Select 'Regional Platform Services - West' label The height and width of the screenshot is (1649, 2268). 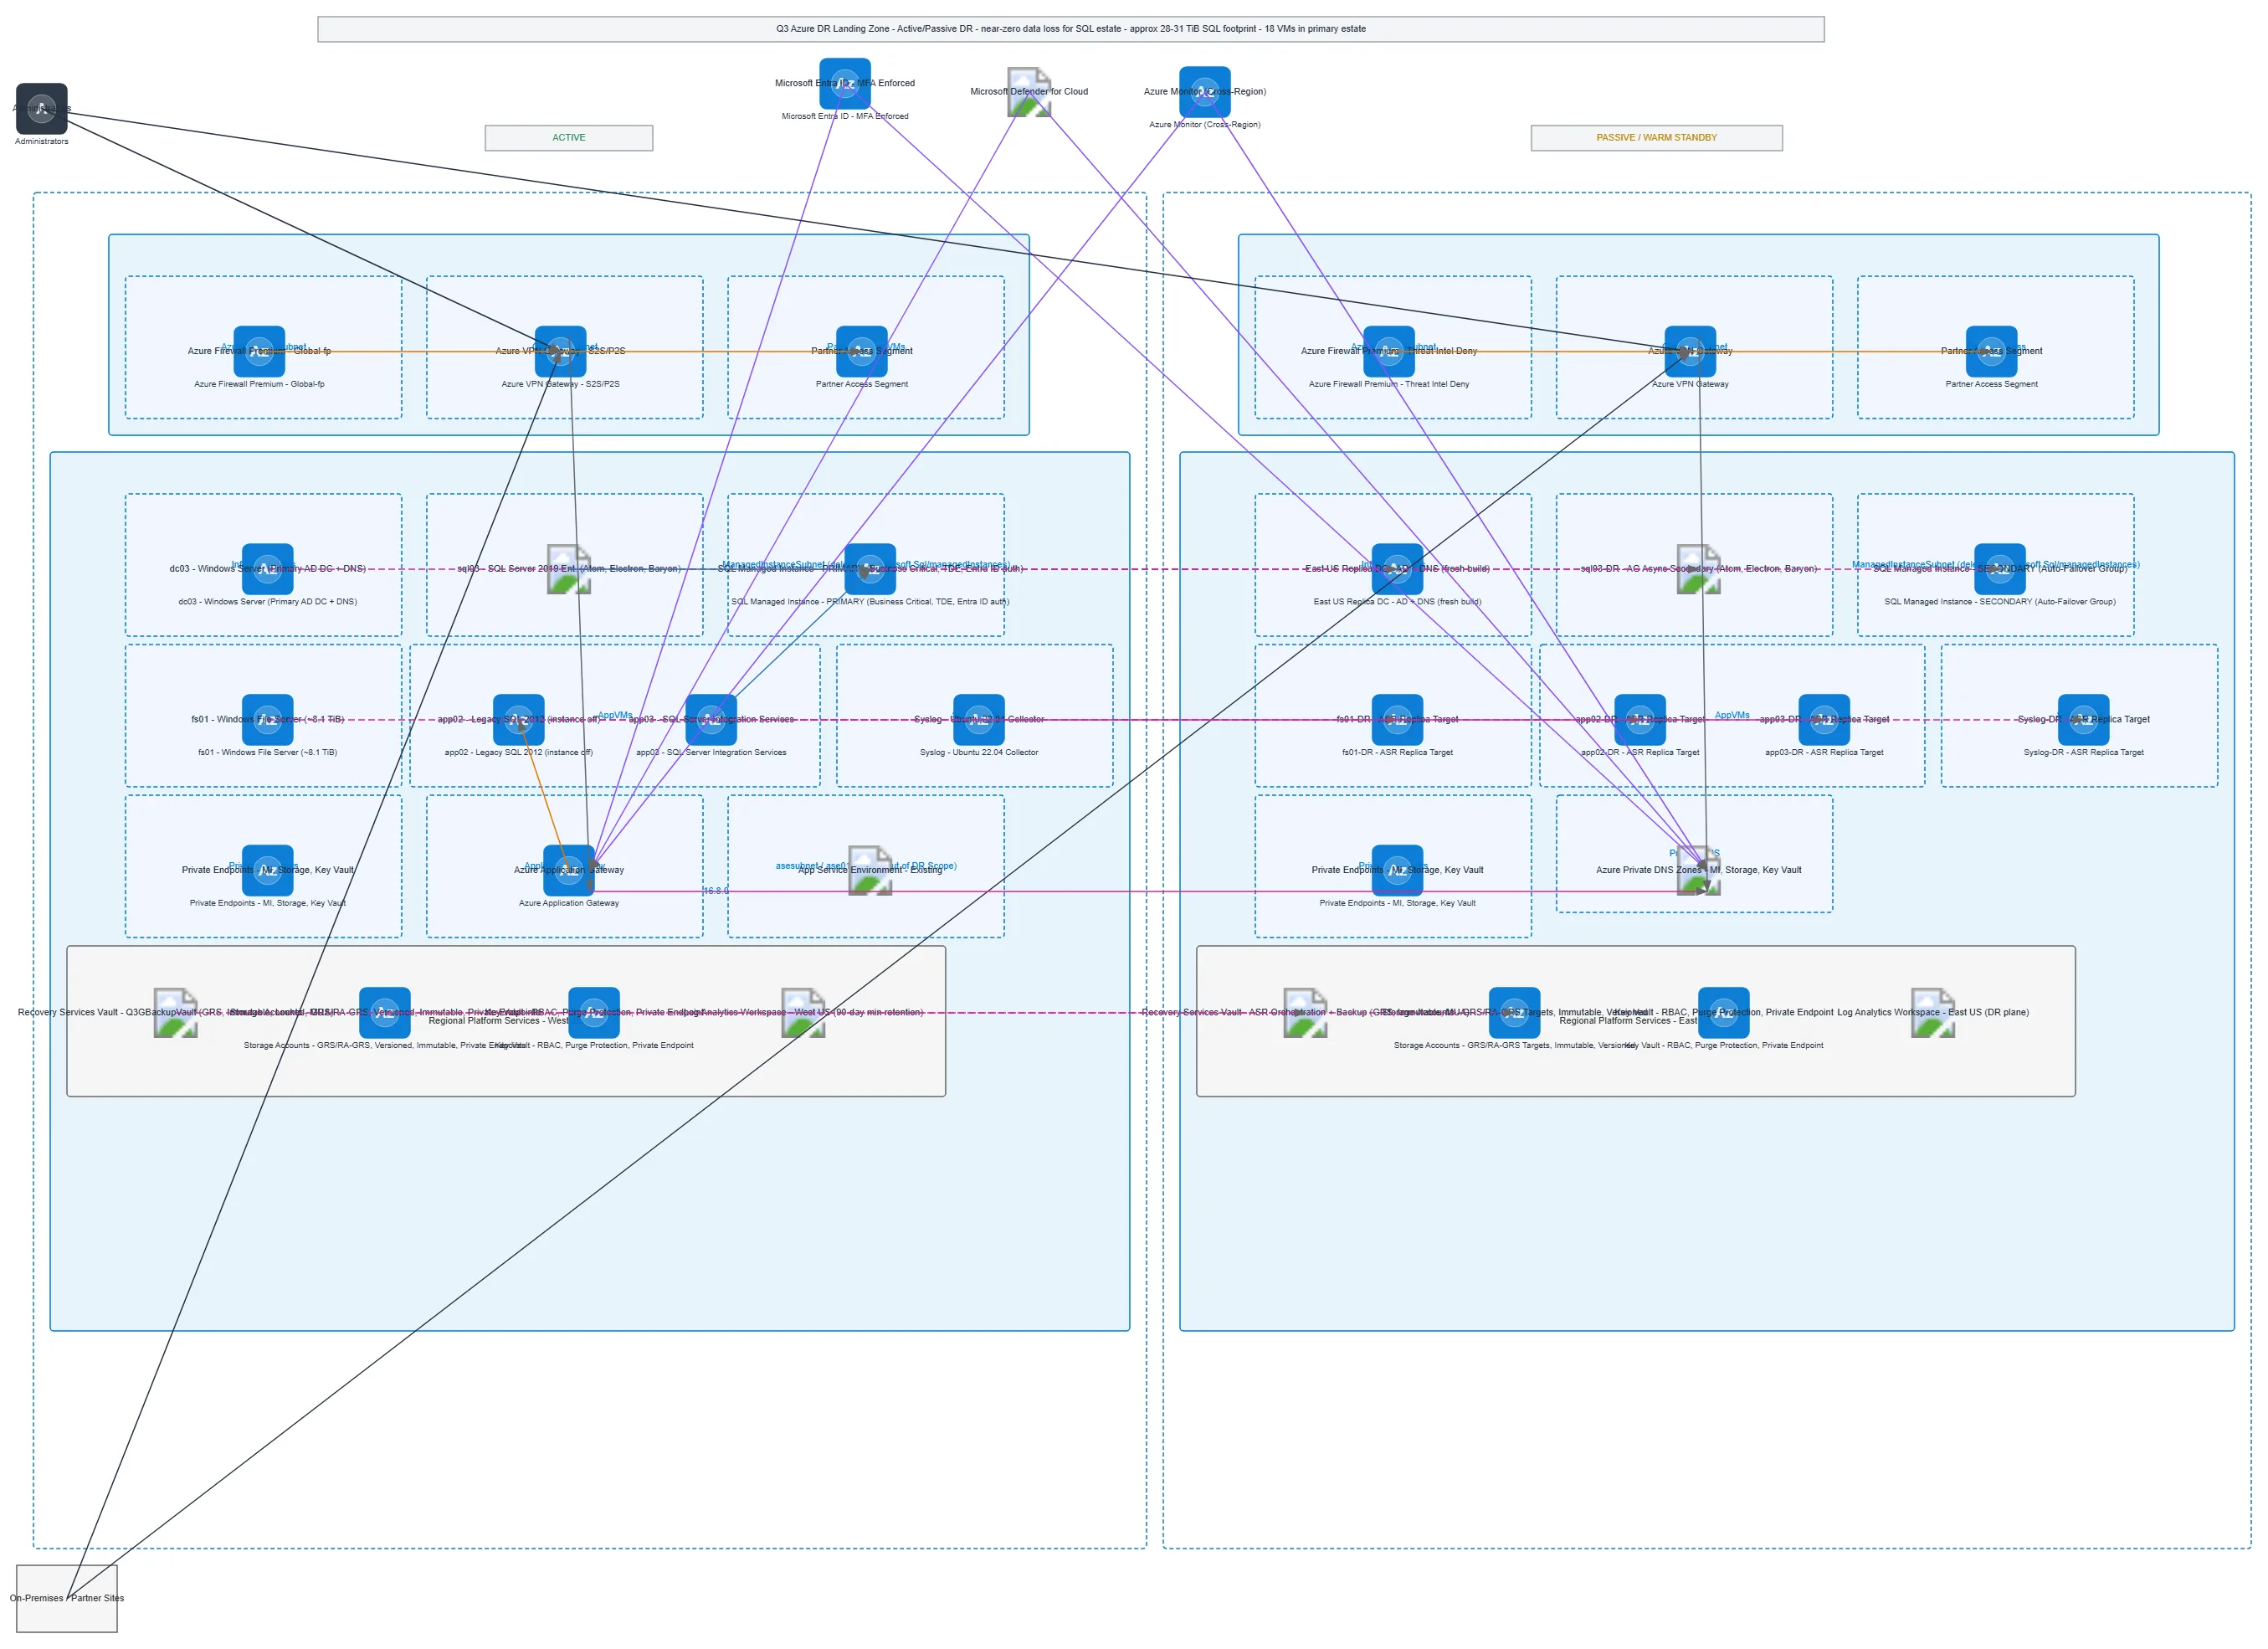point(498,1021)
